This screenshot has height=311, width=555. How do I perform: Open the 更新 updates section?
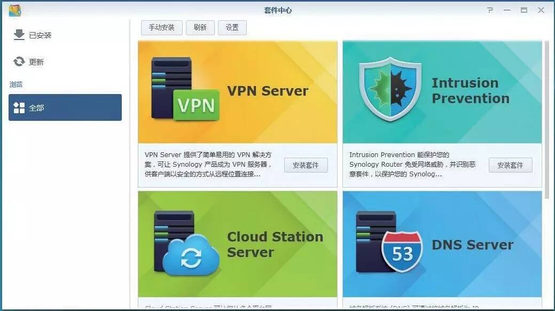pos(66,62)
